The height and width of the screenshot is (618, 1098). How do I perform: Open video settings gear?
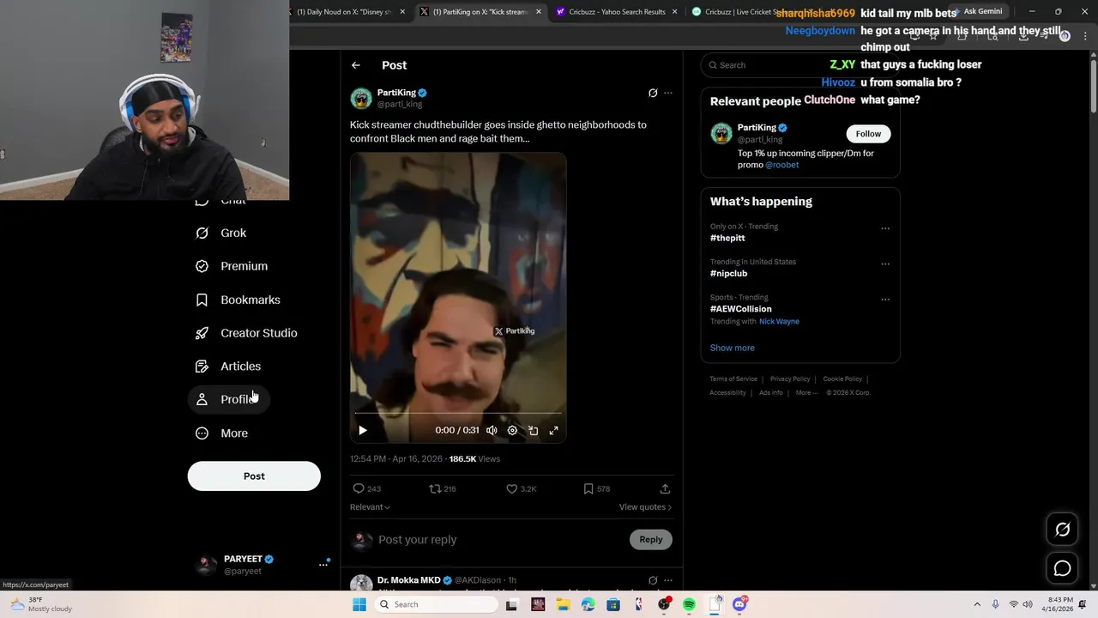click(x=512, y=430)
